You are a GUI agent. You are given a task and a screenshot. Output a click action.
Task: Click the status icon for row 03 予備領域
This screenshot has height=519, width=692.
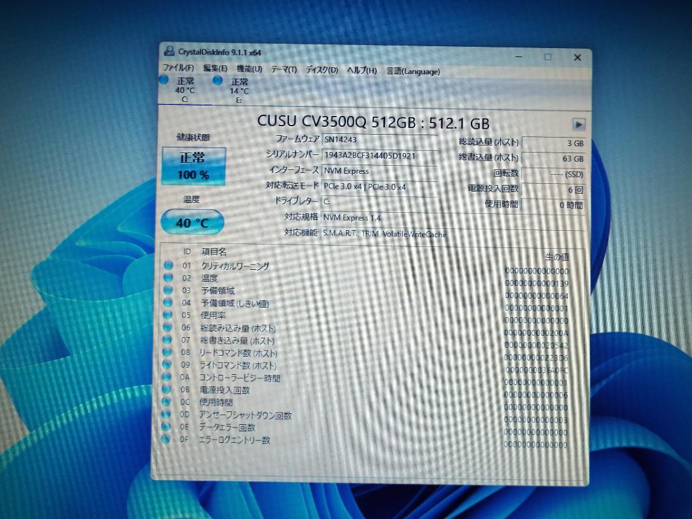coord(168,290)
